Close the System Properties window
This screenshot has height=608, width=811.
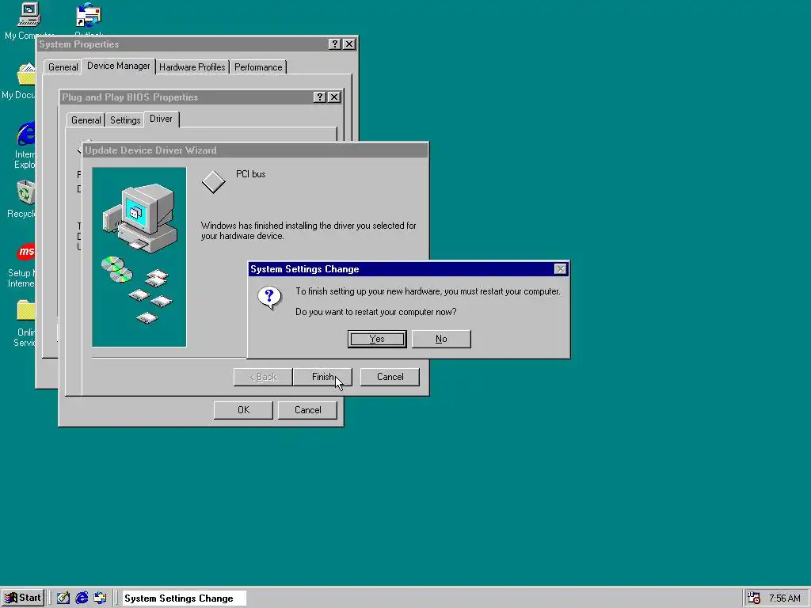click(x=349, y=44)
